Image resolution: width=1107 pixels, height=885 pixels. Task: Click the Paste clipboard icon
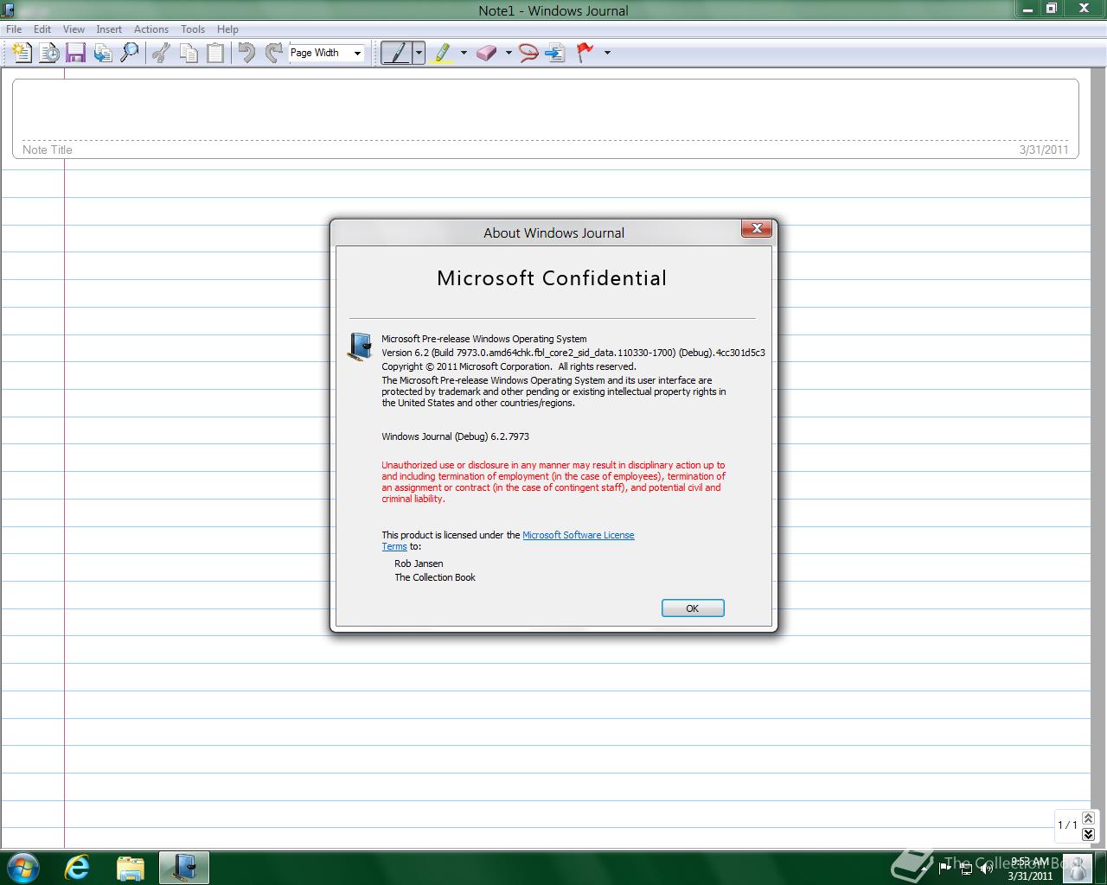pyautogui.click(x=214, y=53)
